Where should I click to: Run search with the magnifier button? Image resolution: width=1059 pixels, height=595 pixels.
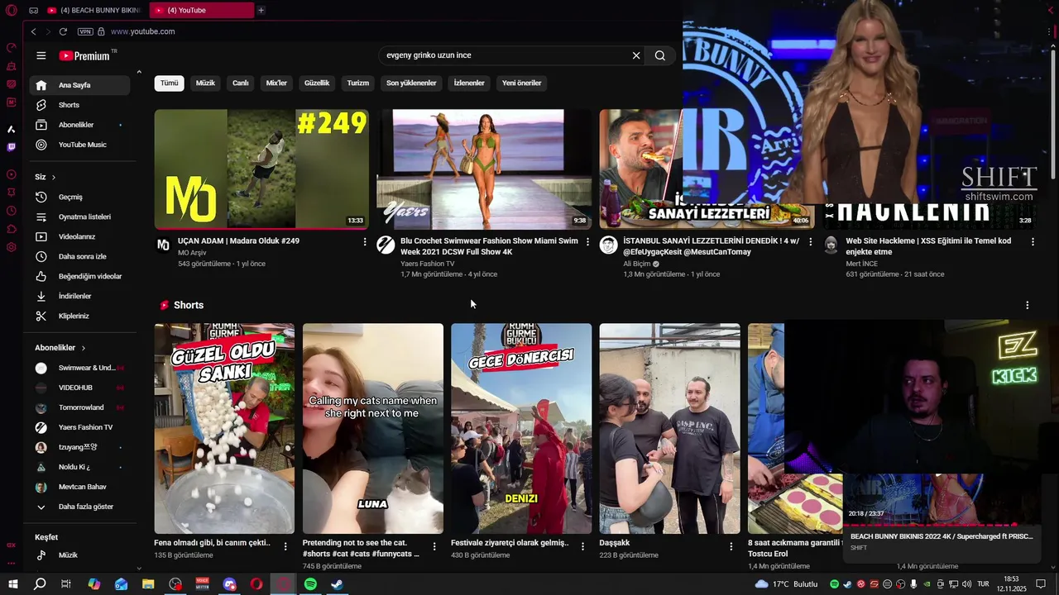pos(659,55)
